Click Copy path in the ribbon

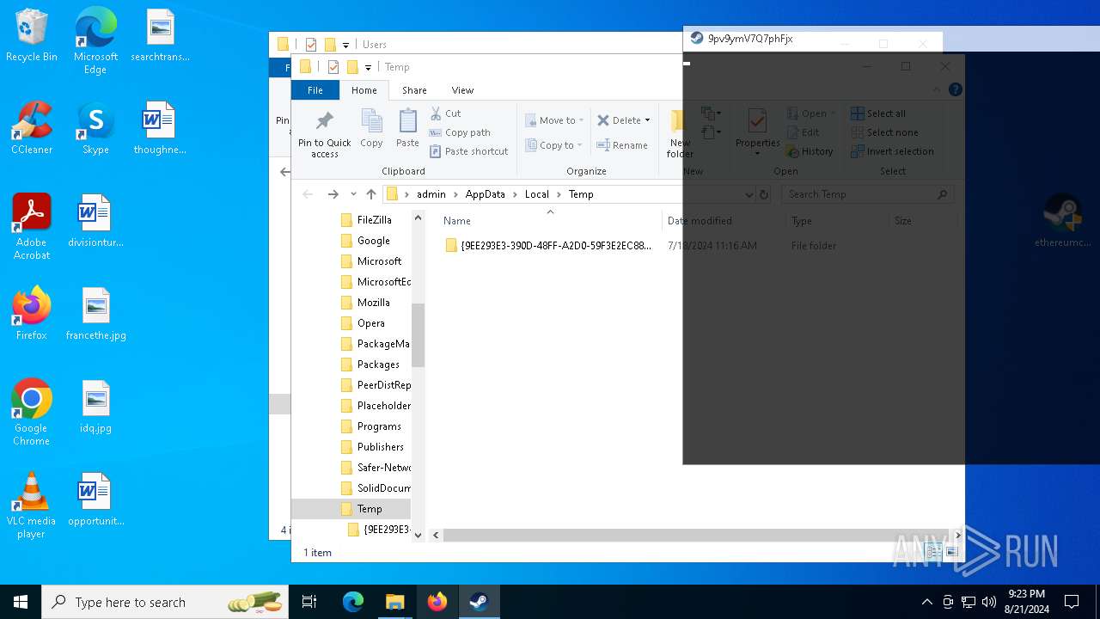460,132
